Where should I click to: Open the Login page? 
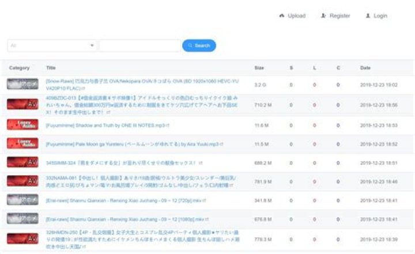click(x=376, y=16)
